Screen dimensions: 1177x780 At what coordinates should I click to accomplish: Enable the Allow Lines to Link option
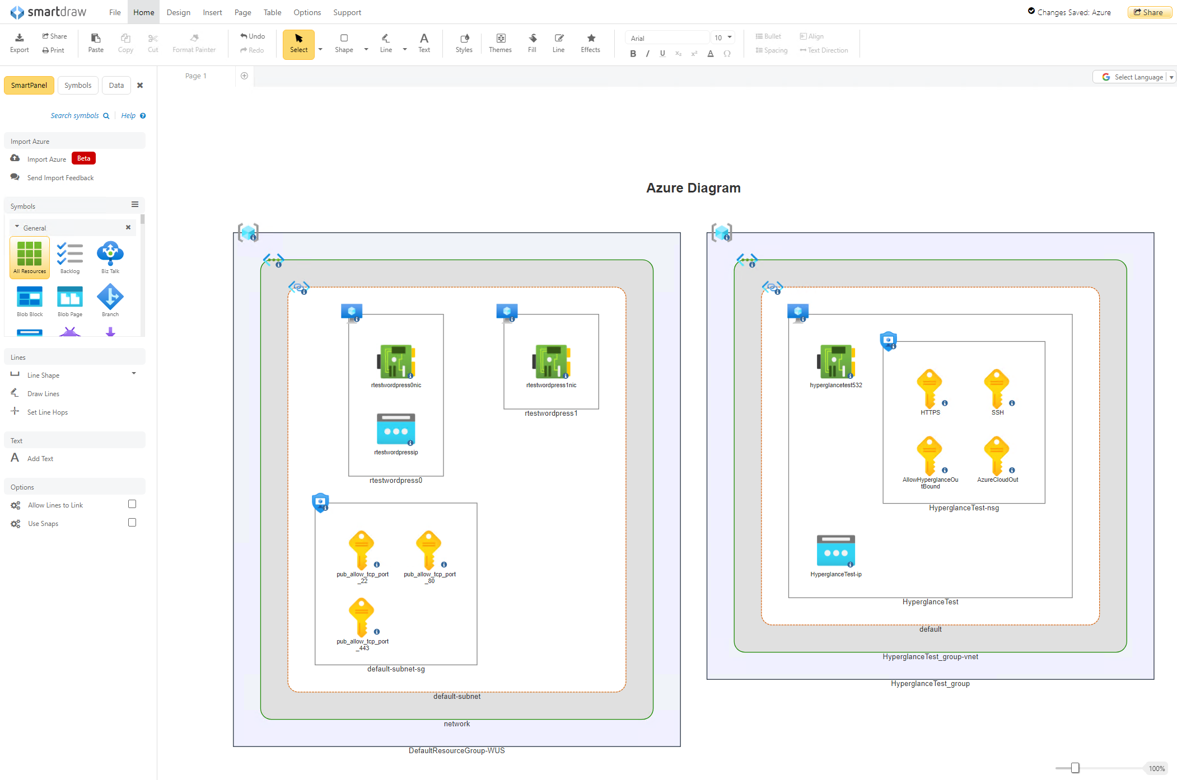click(x=132, y=504)
